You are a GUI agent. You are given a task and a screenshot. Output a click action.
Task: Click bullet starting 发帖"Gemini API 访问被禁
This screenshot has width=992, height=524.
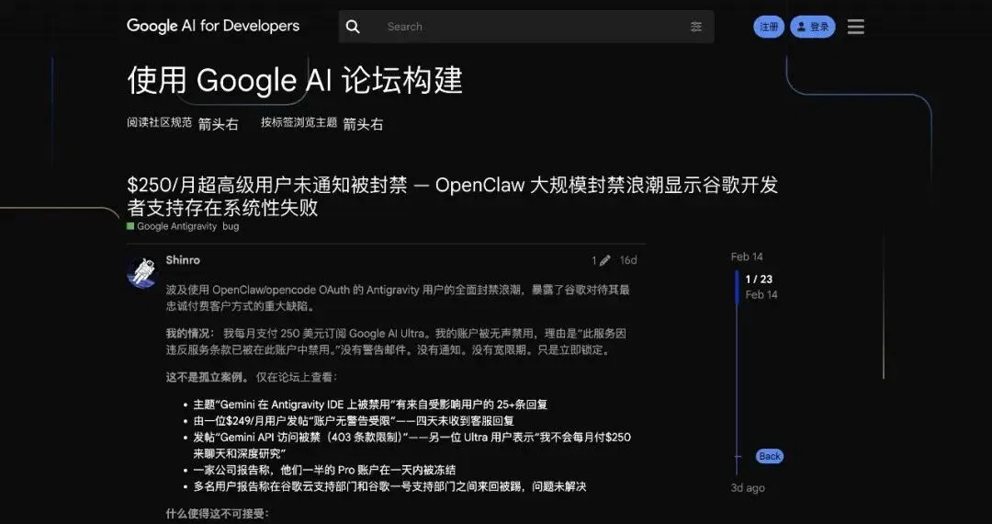pos(411,446)
